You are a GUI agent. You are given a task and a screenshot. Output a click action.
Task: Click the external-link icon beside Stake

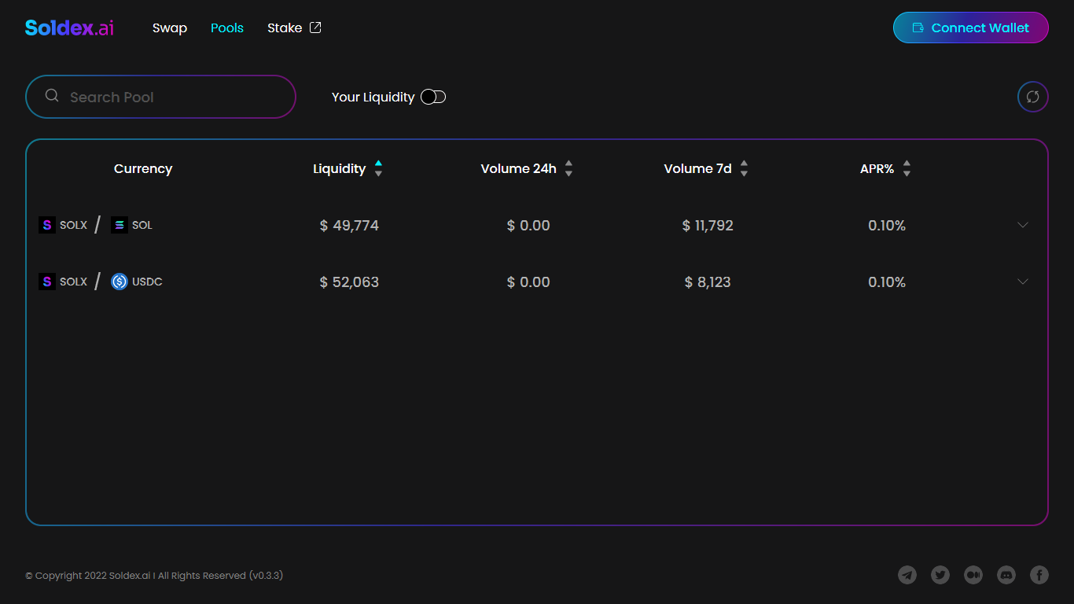click(315, 28)
